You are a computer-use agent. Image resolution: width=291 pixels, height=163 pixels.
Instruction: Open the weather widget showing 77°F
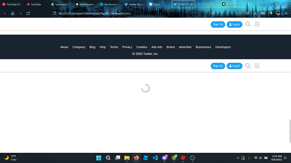pos(11,158)
